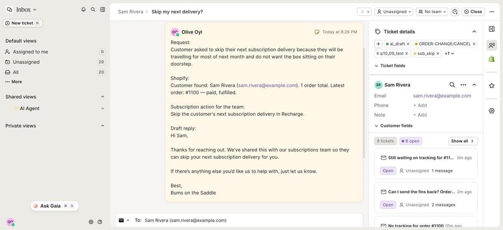Click Olive Oyl avatar in the message
Screen dimensions: 503x230
pos(174,32)
